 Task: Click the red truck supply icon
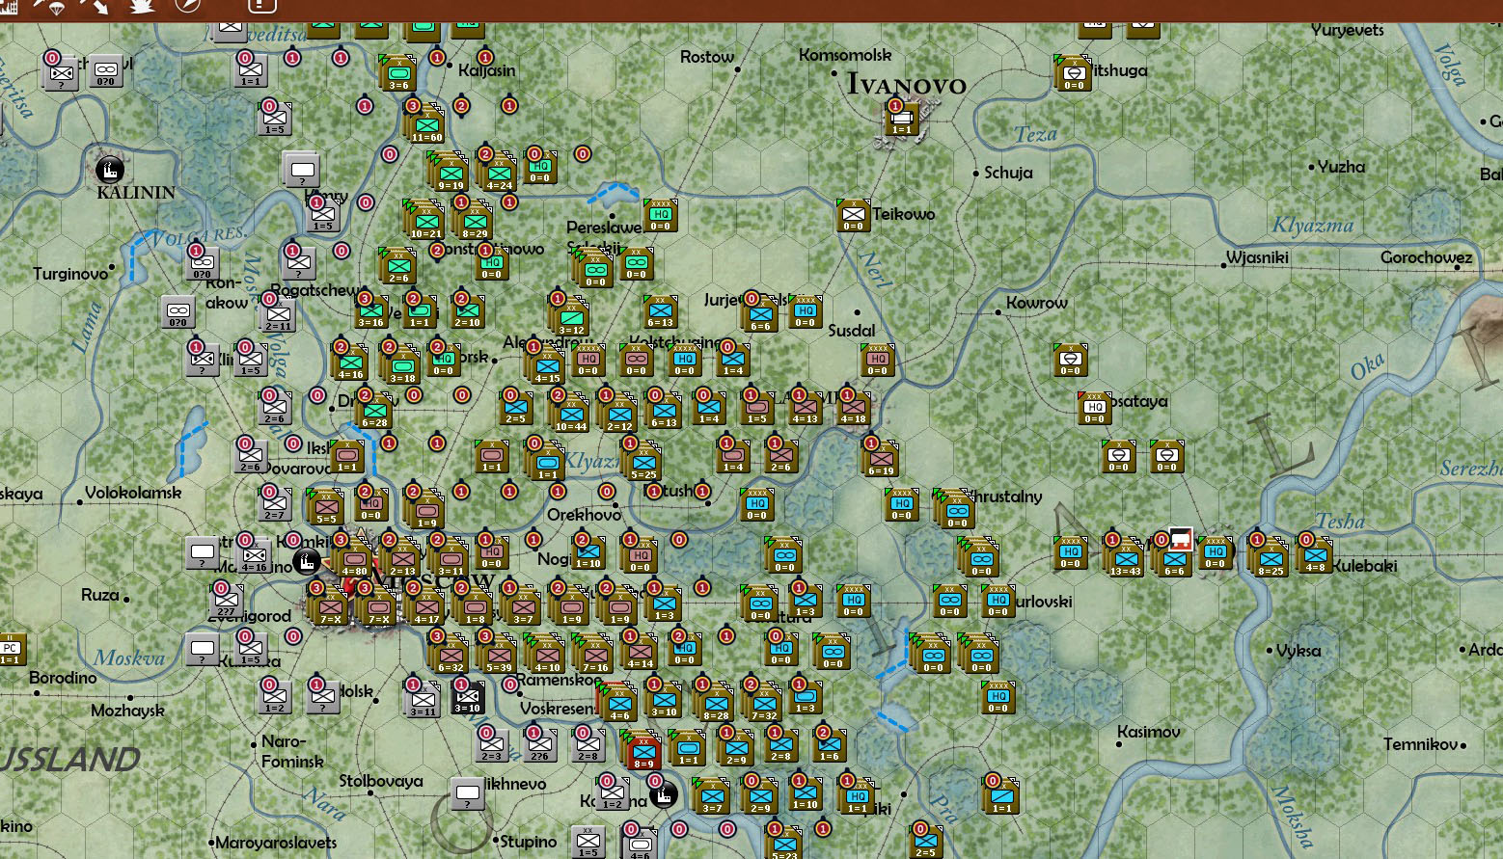1181,538
